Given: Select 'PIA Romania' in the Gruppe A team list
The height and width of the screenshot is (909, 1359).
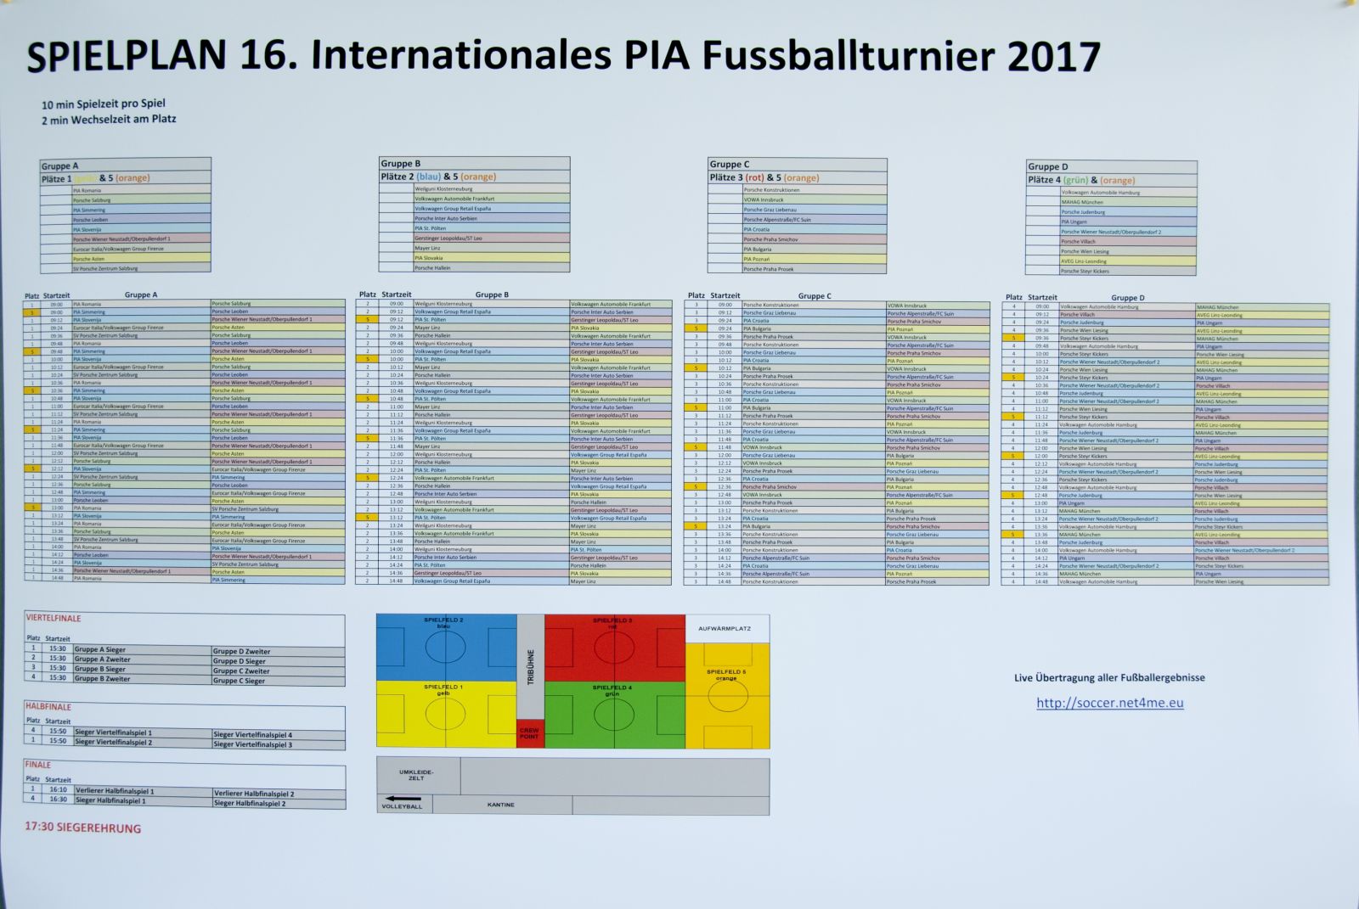Looking at the screenshot, I should point(140,190).
